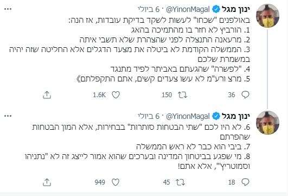
Task: Share the first tweet via upload icon
Action: click(47, 95)
